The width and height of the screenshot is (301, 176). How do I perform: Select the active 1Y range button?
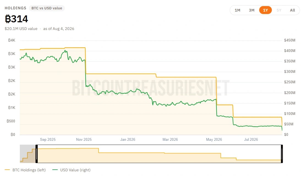(x=265, y=10)
